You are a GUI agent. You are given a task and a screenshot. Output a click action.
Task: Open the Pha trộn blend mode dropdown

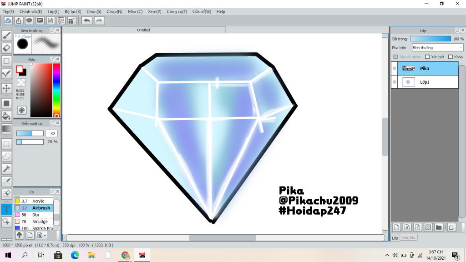coord(437,47)
